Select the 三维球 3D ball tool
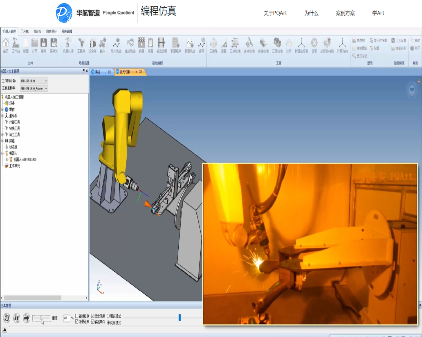422x337 pixels. [214, 45]
